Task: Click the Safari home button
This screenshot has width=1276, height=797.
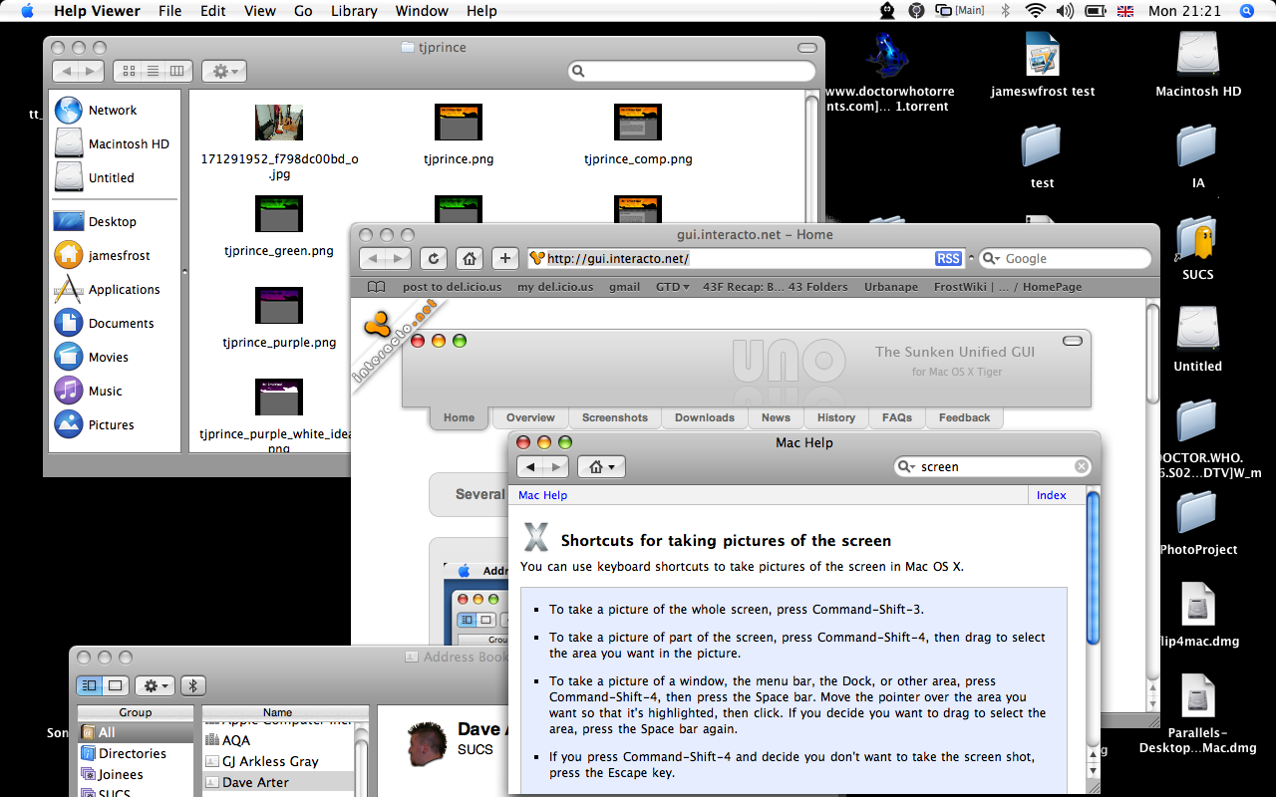Action: point(469,259)
